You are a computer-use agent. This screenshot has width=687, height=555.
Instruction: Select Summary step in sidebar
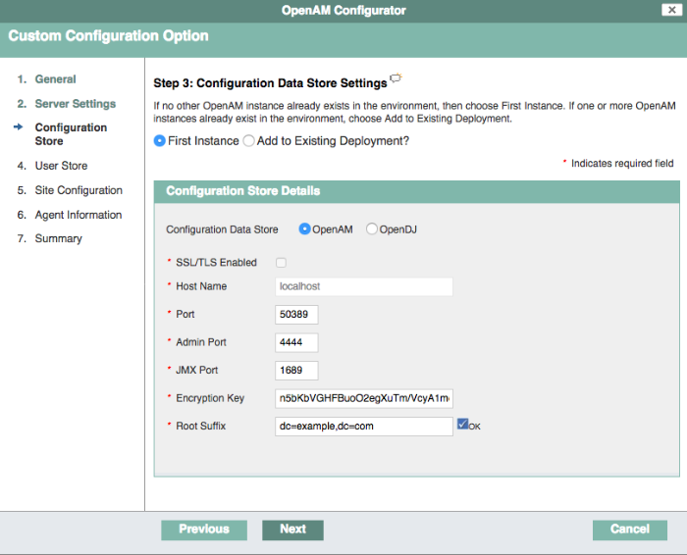(x=59, y=238)
